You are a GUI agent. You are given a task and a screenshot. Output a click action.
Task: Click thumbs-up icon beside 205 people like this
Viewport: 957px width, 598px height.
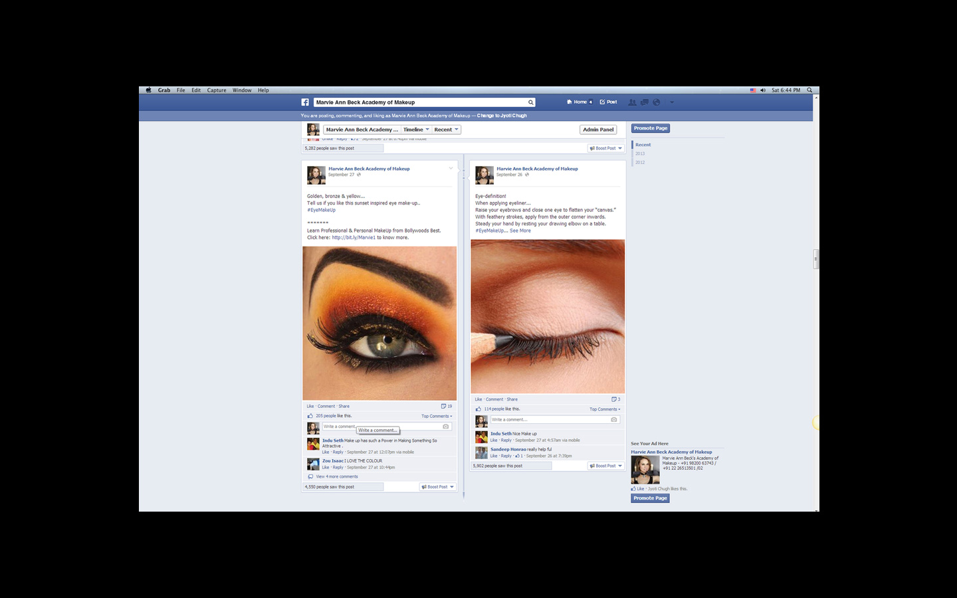point(310,416)
